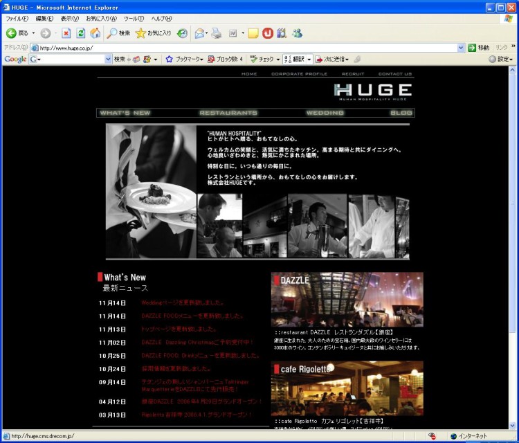Click popup blocker count button

pos(226,60)
